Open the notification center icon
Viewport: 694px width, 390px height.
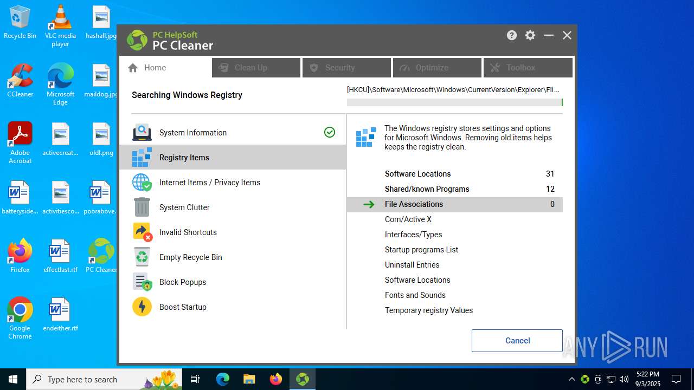coord(676,379)
